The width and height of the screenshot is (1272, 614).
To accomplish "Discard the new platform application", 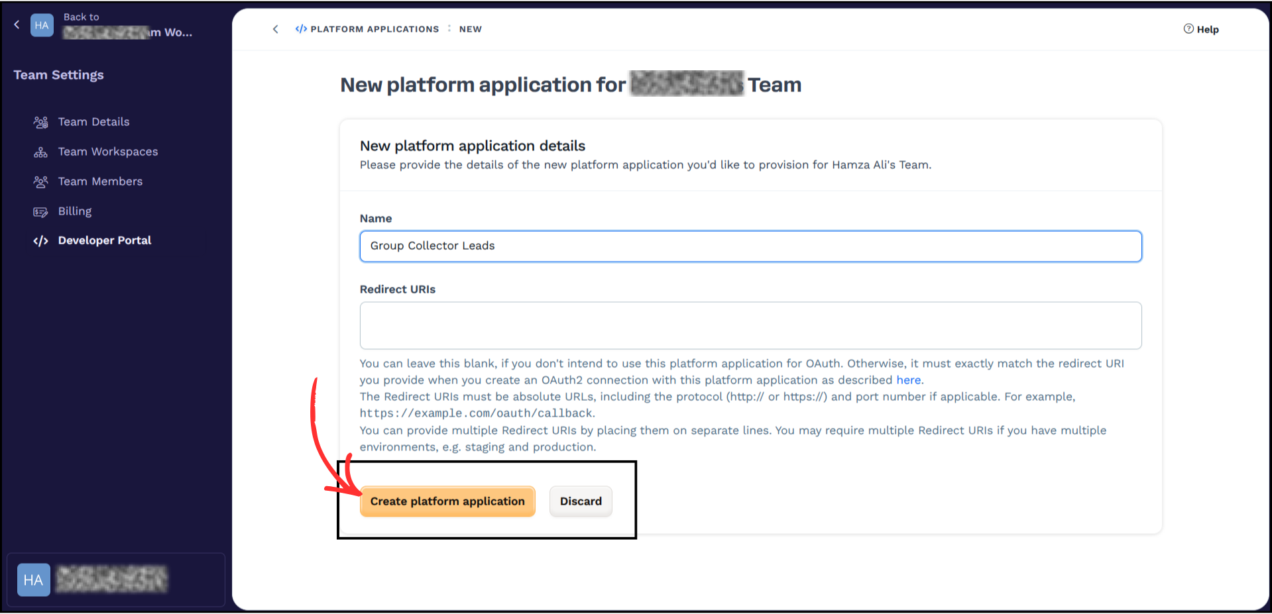I will pyautogui.click(x=580, y=501).
